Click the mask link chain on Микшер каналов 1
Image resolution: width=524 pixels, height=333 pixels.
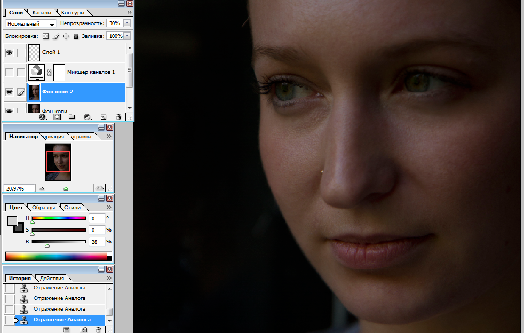click(50, 72)
